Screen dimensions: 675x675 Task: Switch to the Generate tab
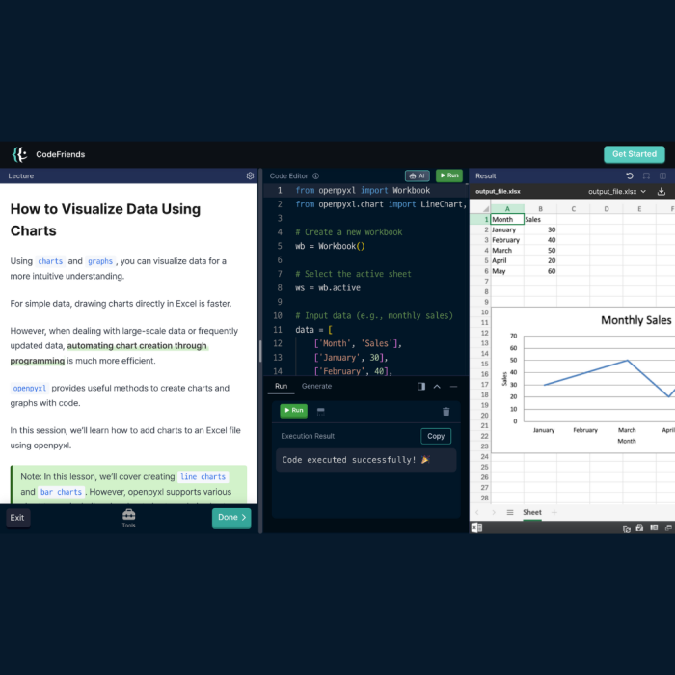click(x=316, y=386)
